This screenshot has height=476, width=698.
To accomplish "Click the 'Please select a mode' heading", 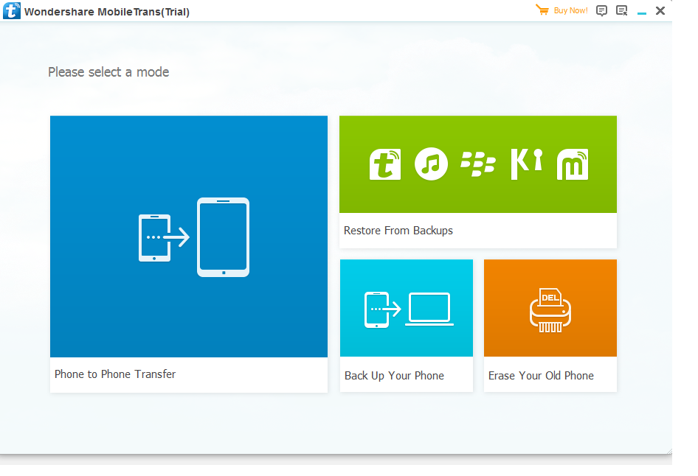I will click(x=108, y=72).
